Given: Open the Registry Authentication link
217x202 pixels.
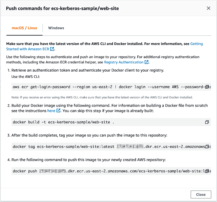Looking at the screenshot, I should point(124,62).
